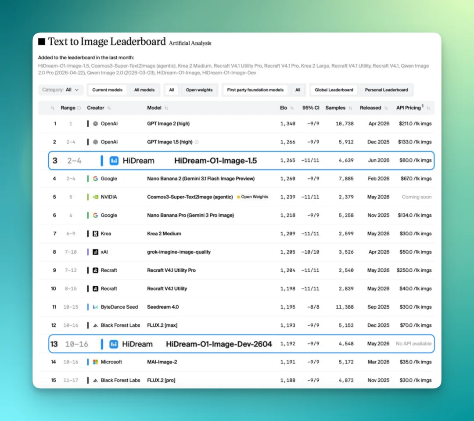The width and height of the screenshot is (474, 421).
Task: Click the Recraft V4.1 Utility model name
Action: (x=167, y=288)
